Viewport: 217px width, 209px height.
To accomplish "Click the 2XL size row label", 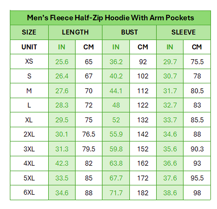I will tap(29, 134).
